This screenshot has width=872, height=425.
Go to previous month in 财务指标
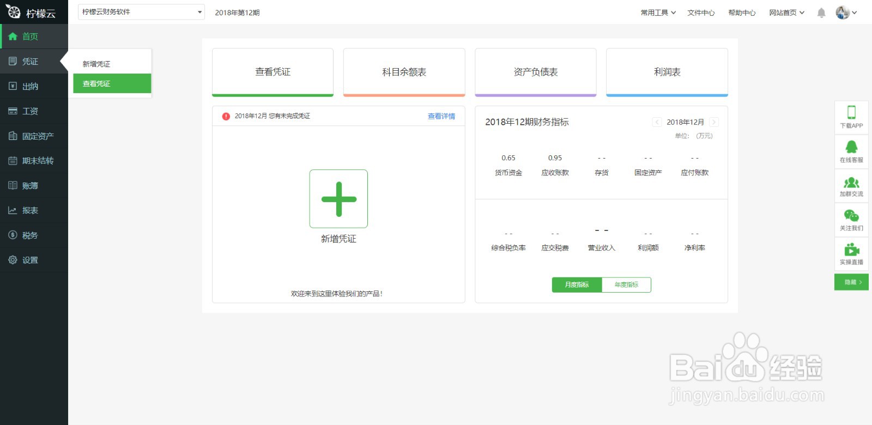coord(657,122)
